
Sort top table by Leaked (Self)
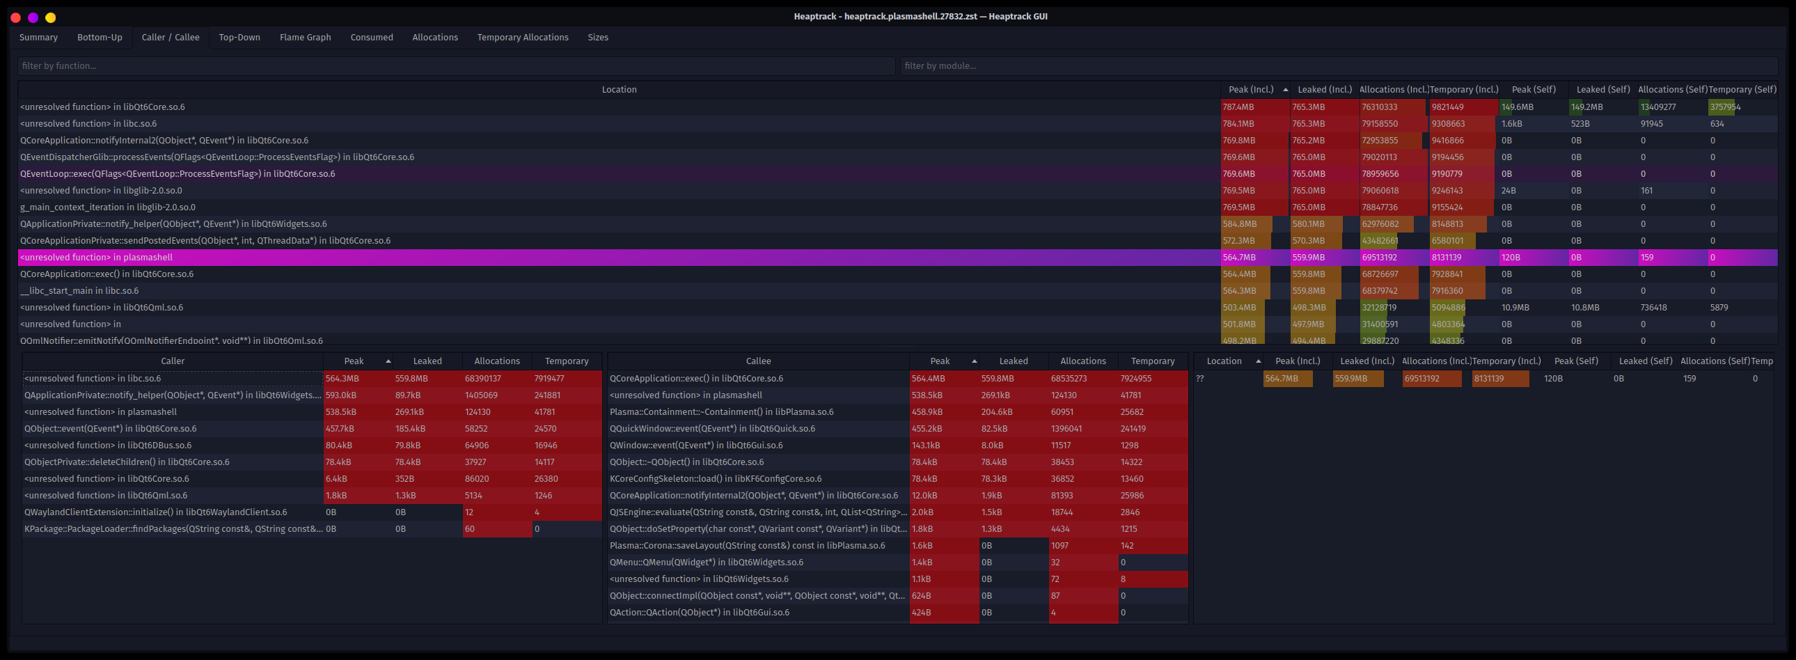point(1604,90)
